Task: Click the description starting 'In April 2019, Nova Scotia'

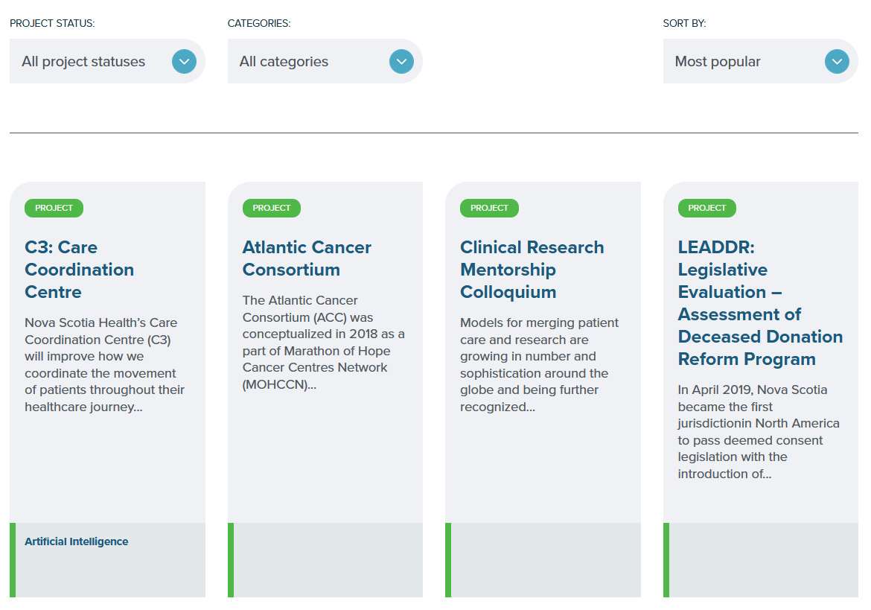Action: [x=759, y=432]
